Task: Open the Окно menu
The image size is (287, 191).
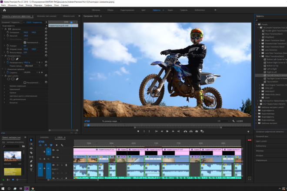Action: pos(57,5)
